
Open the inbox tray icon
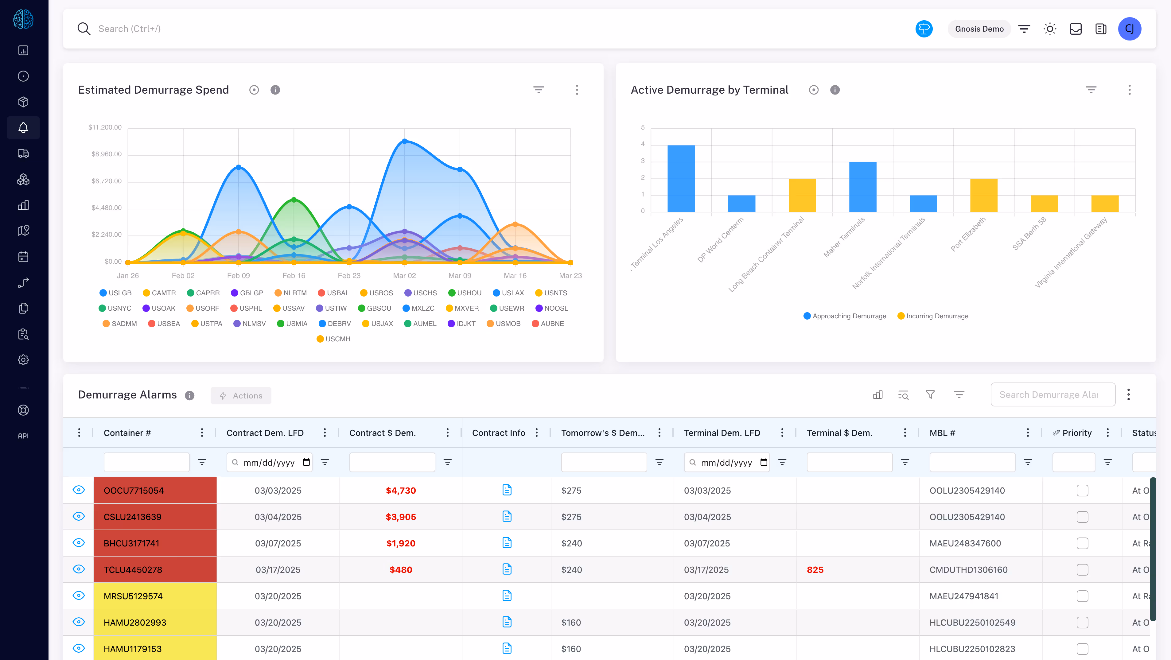[1076, 29]
